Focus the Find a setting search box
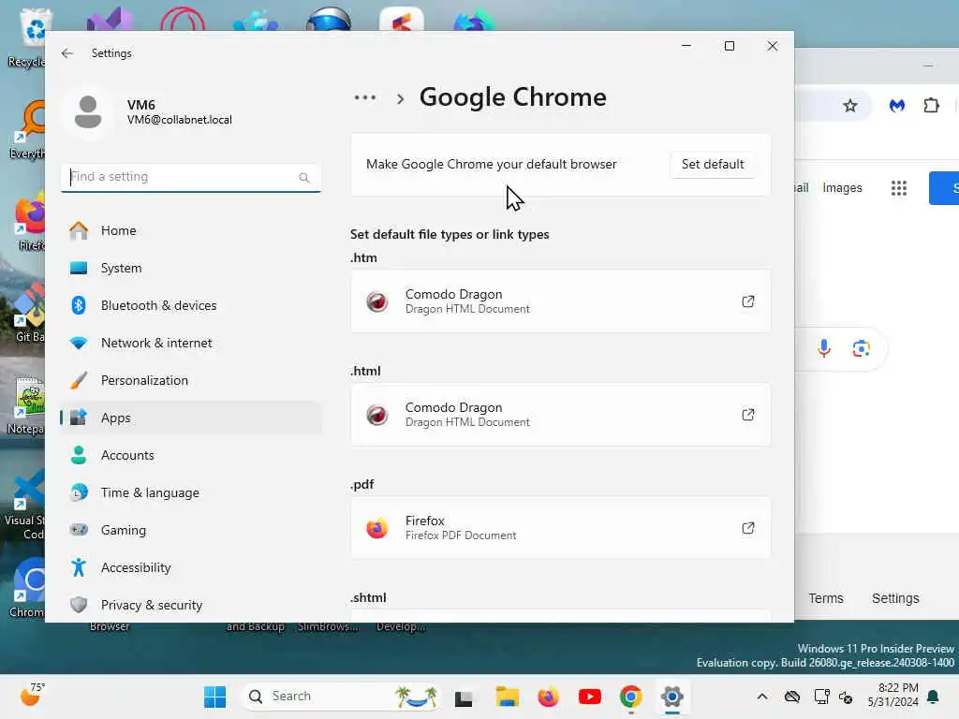959x719 pixels. coord(191,177)
